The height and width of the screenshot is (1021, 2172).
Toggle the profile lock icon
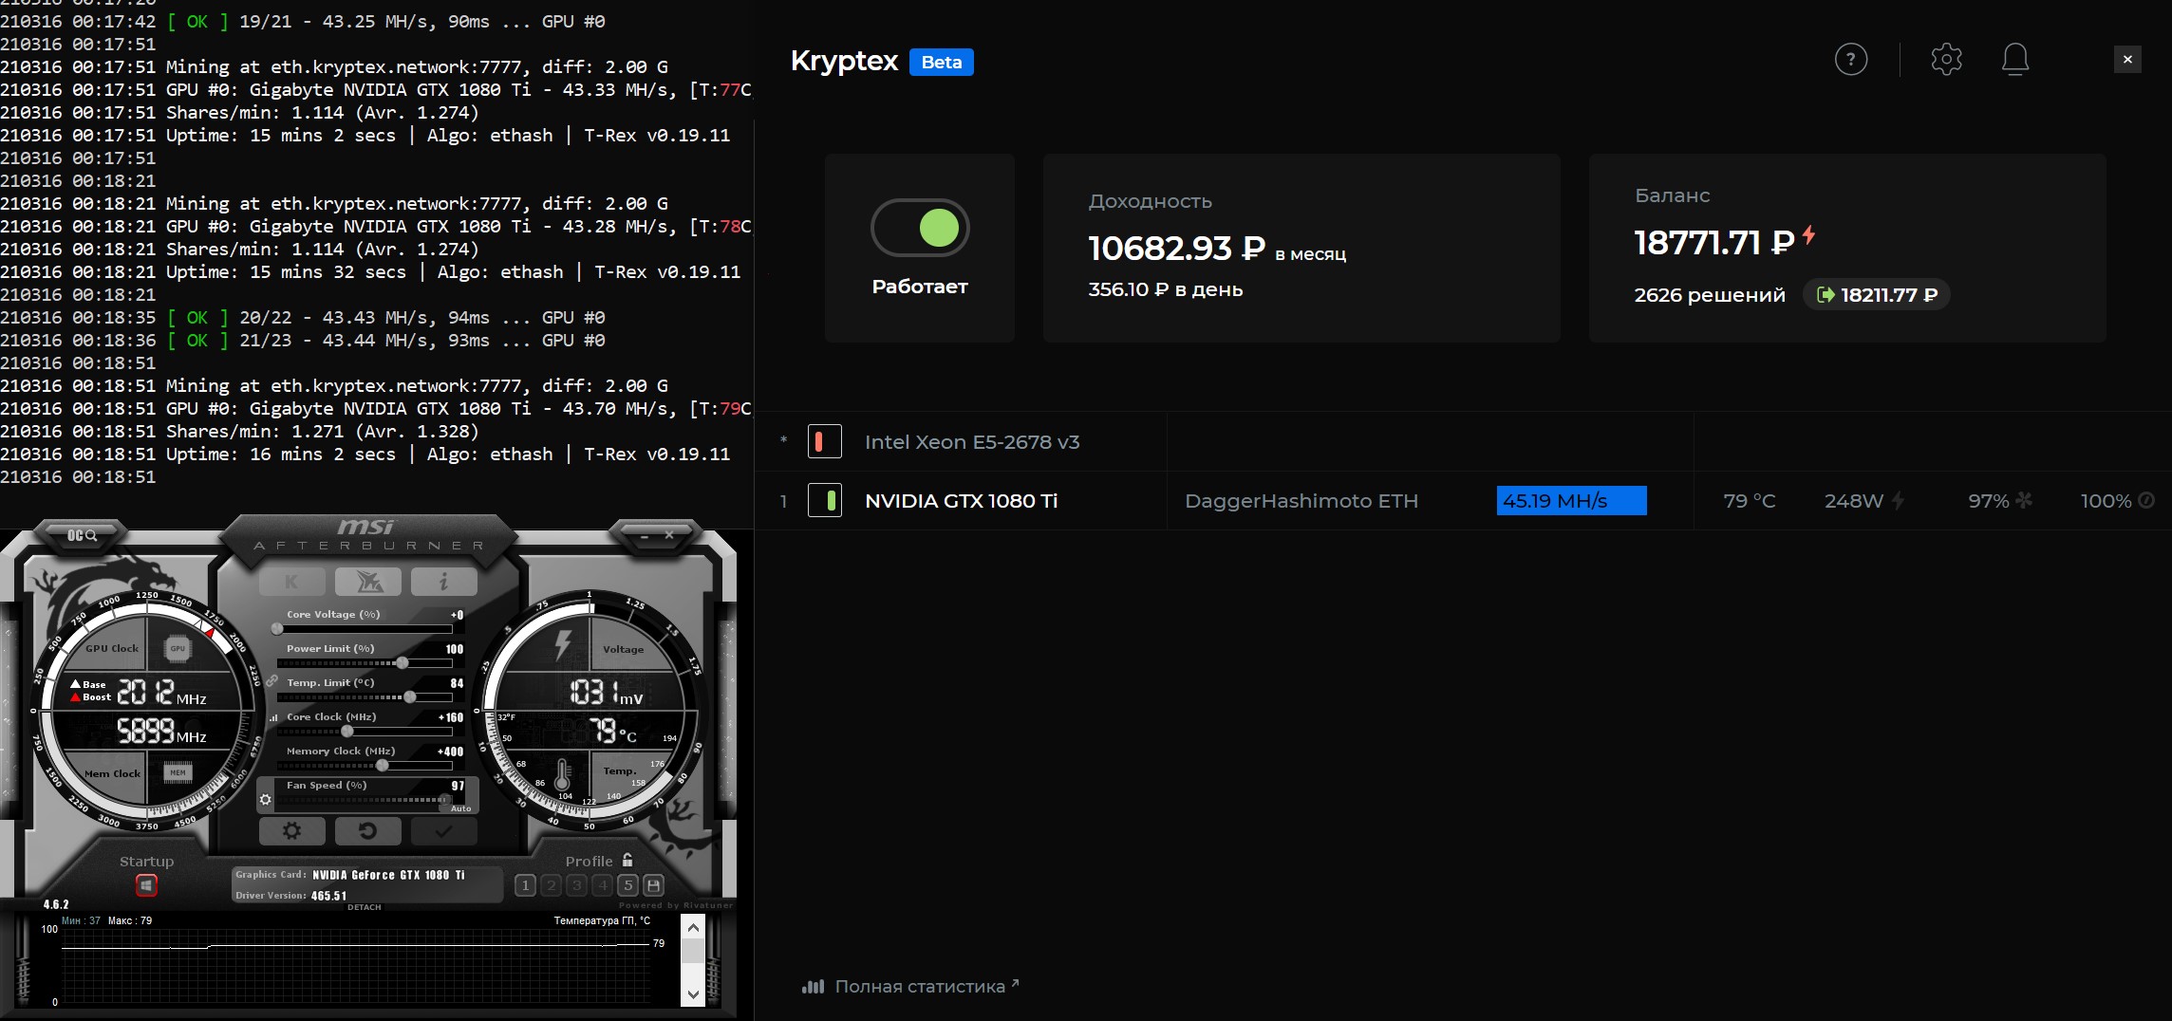627,860
